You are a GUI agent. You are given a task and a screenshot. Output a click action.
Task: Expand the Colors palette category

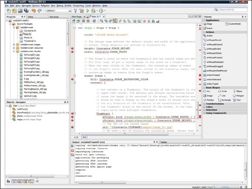coord(204,107)
